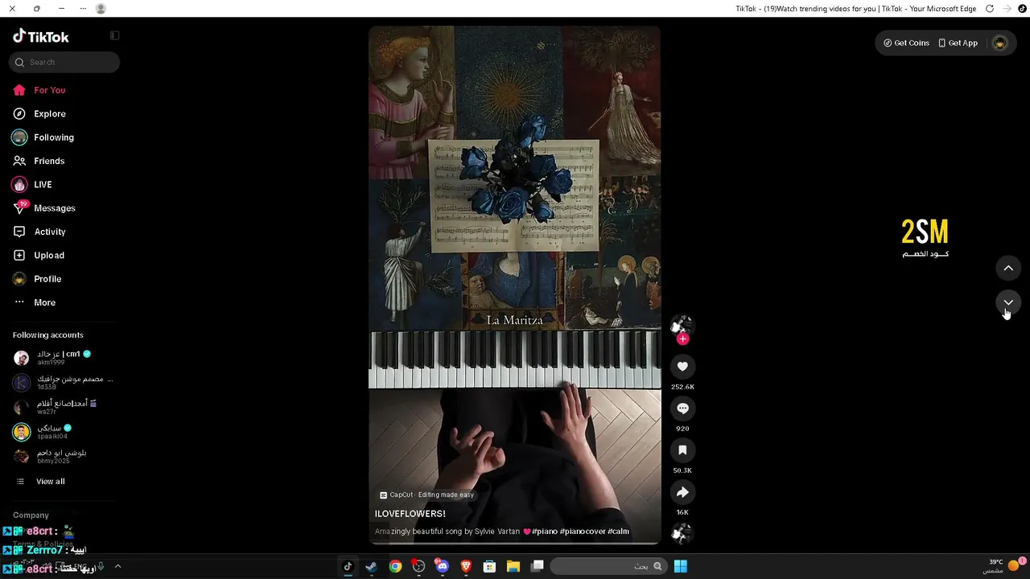Open Task View on the taskbar
Screen dimensions: 1030x579
click(x=537, y=566)
